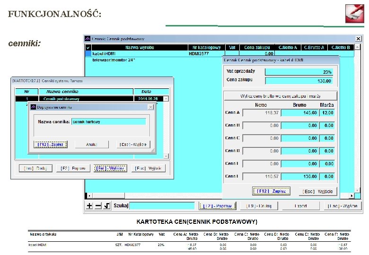Click the Cena A Netto field

[262, 113]
